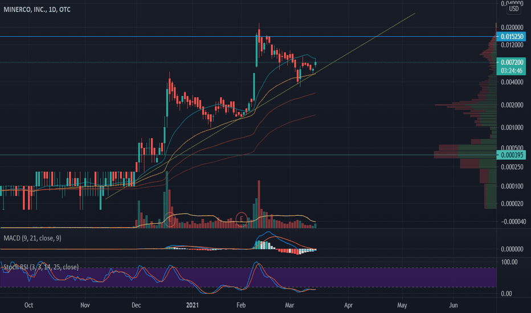531x313 pixels.
Task: Click the latest green candle in March
Action: point(316,63)
